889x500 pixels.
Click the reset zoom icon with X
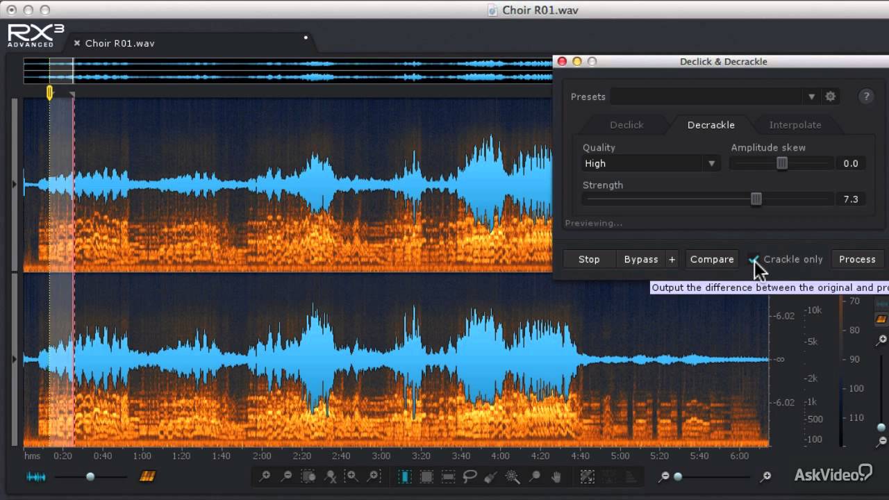tap(331, 476)
